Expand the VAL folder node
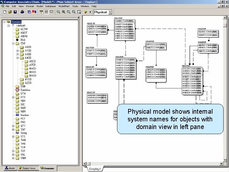This screenshot has width=229, height=172. [x=13, y=154]
